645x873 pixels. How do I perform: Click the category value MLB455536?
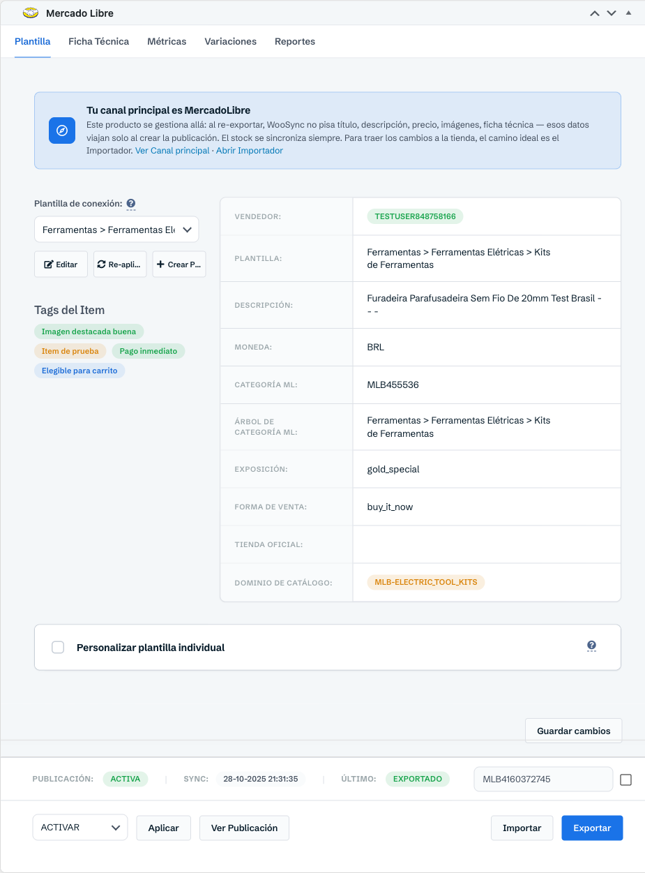393,385
